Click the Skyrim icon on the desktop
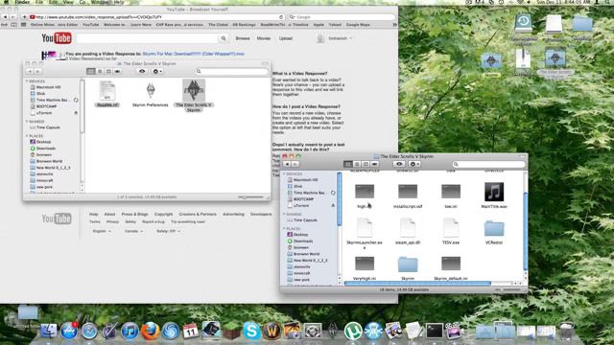Image resolution: width=614 pixels, height=345 pixels. [x=491, y=61]
